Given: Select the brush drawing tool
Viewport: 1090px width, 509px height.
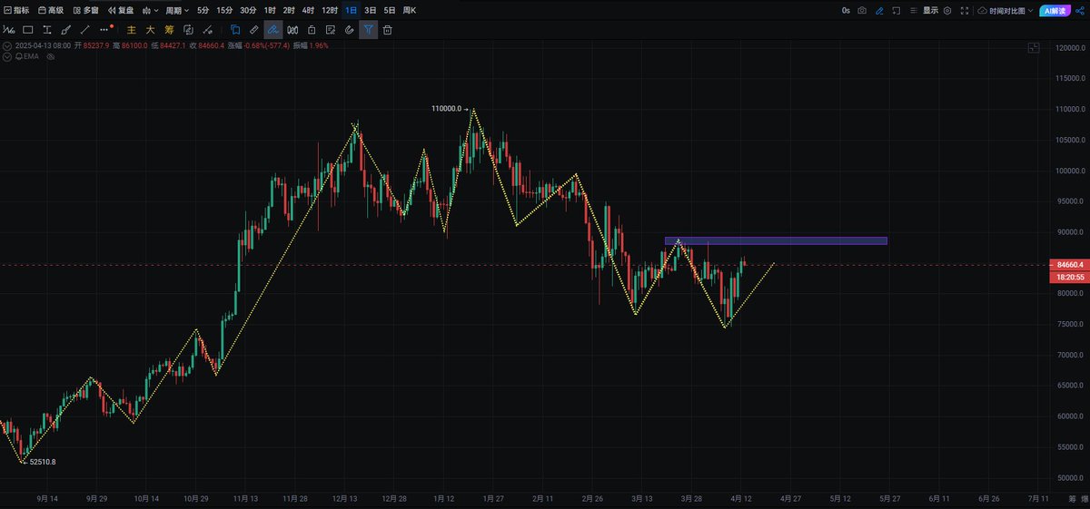Looking at the screenshot, I should point(65,29).
